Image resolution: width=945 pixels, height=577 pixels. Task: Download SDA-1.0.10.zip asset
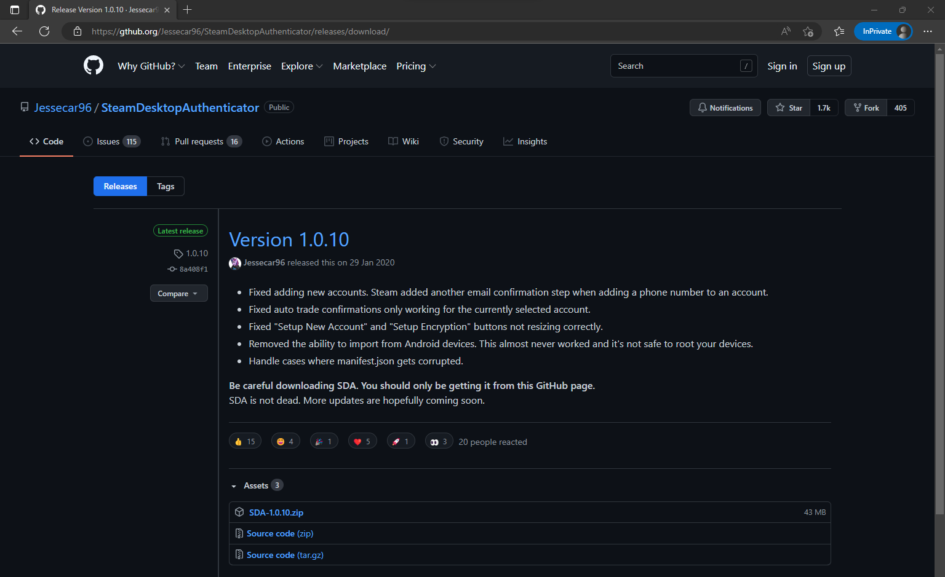pyautogui.click(x=276, y=512)
